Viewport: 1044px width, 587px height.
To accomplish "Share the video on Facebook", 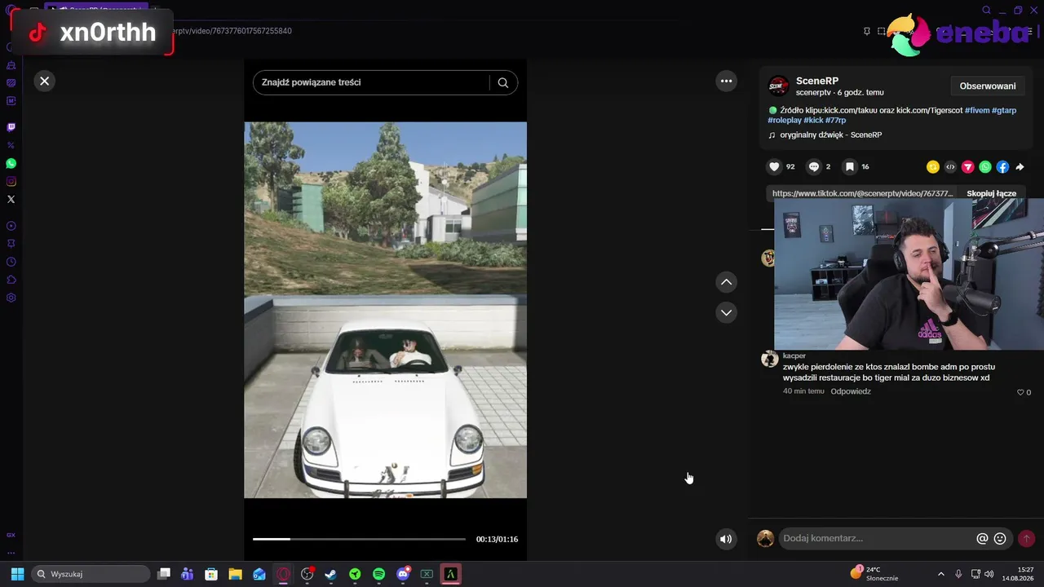I will click(1002, 167).
